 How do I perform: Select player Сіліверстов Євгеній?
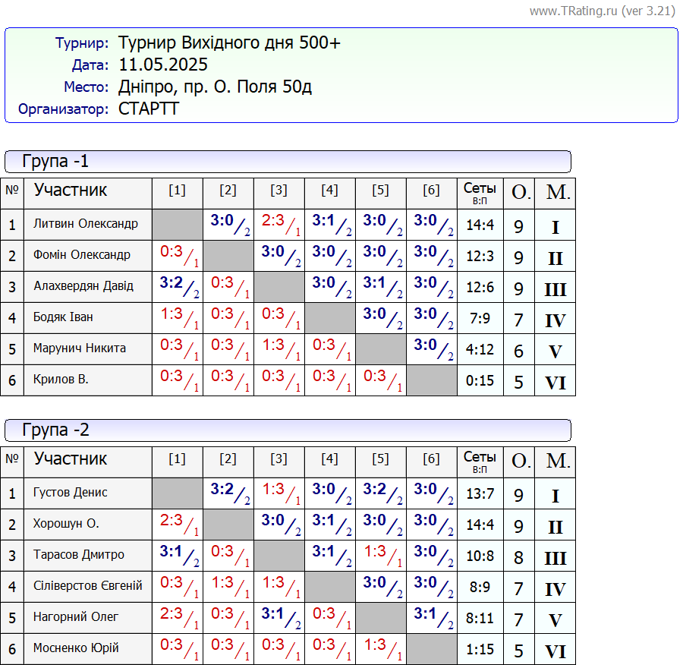88,586
